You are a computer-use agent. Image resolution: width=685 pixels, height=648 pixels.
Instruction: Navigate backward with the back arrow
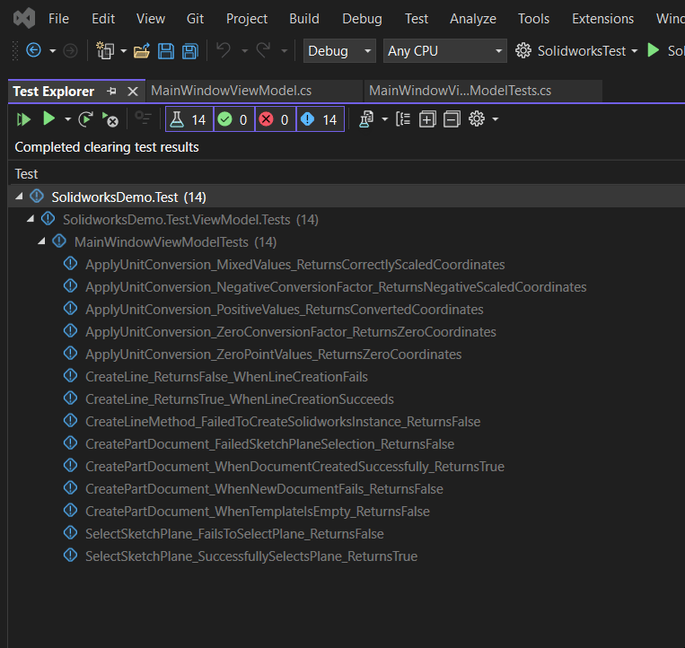tap(33, 50)
